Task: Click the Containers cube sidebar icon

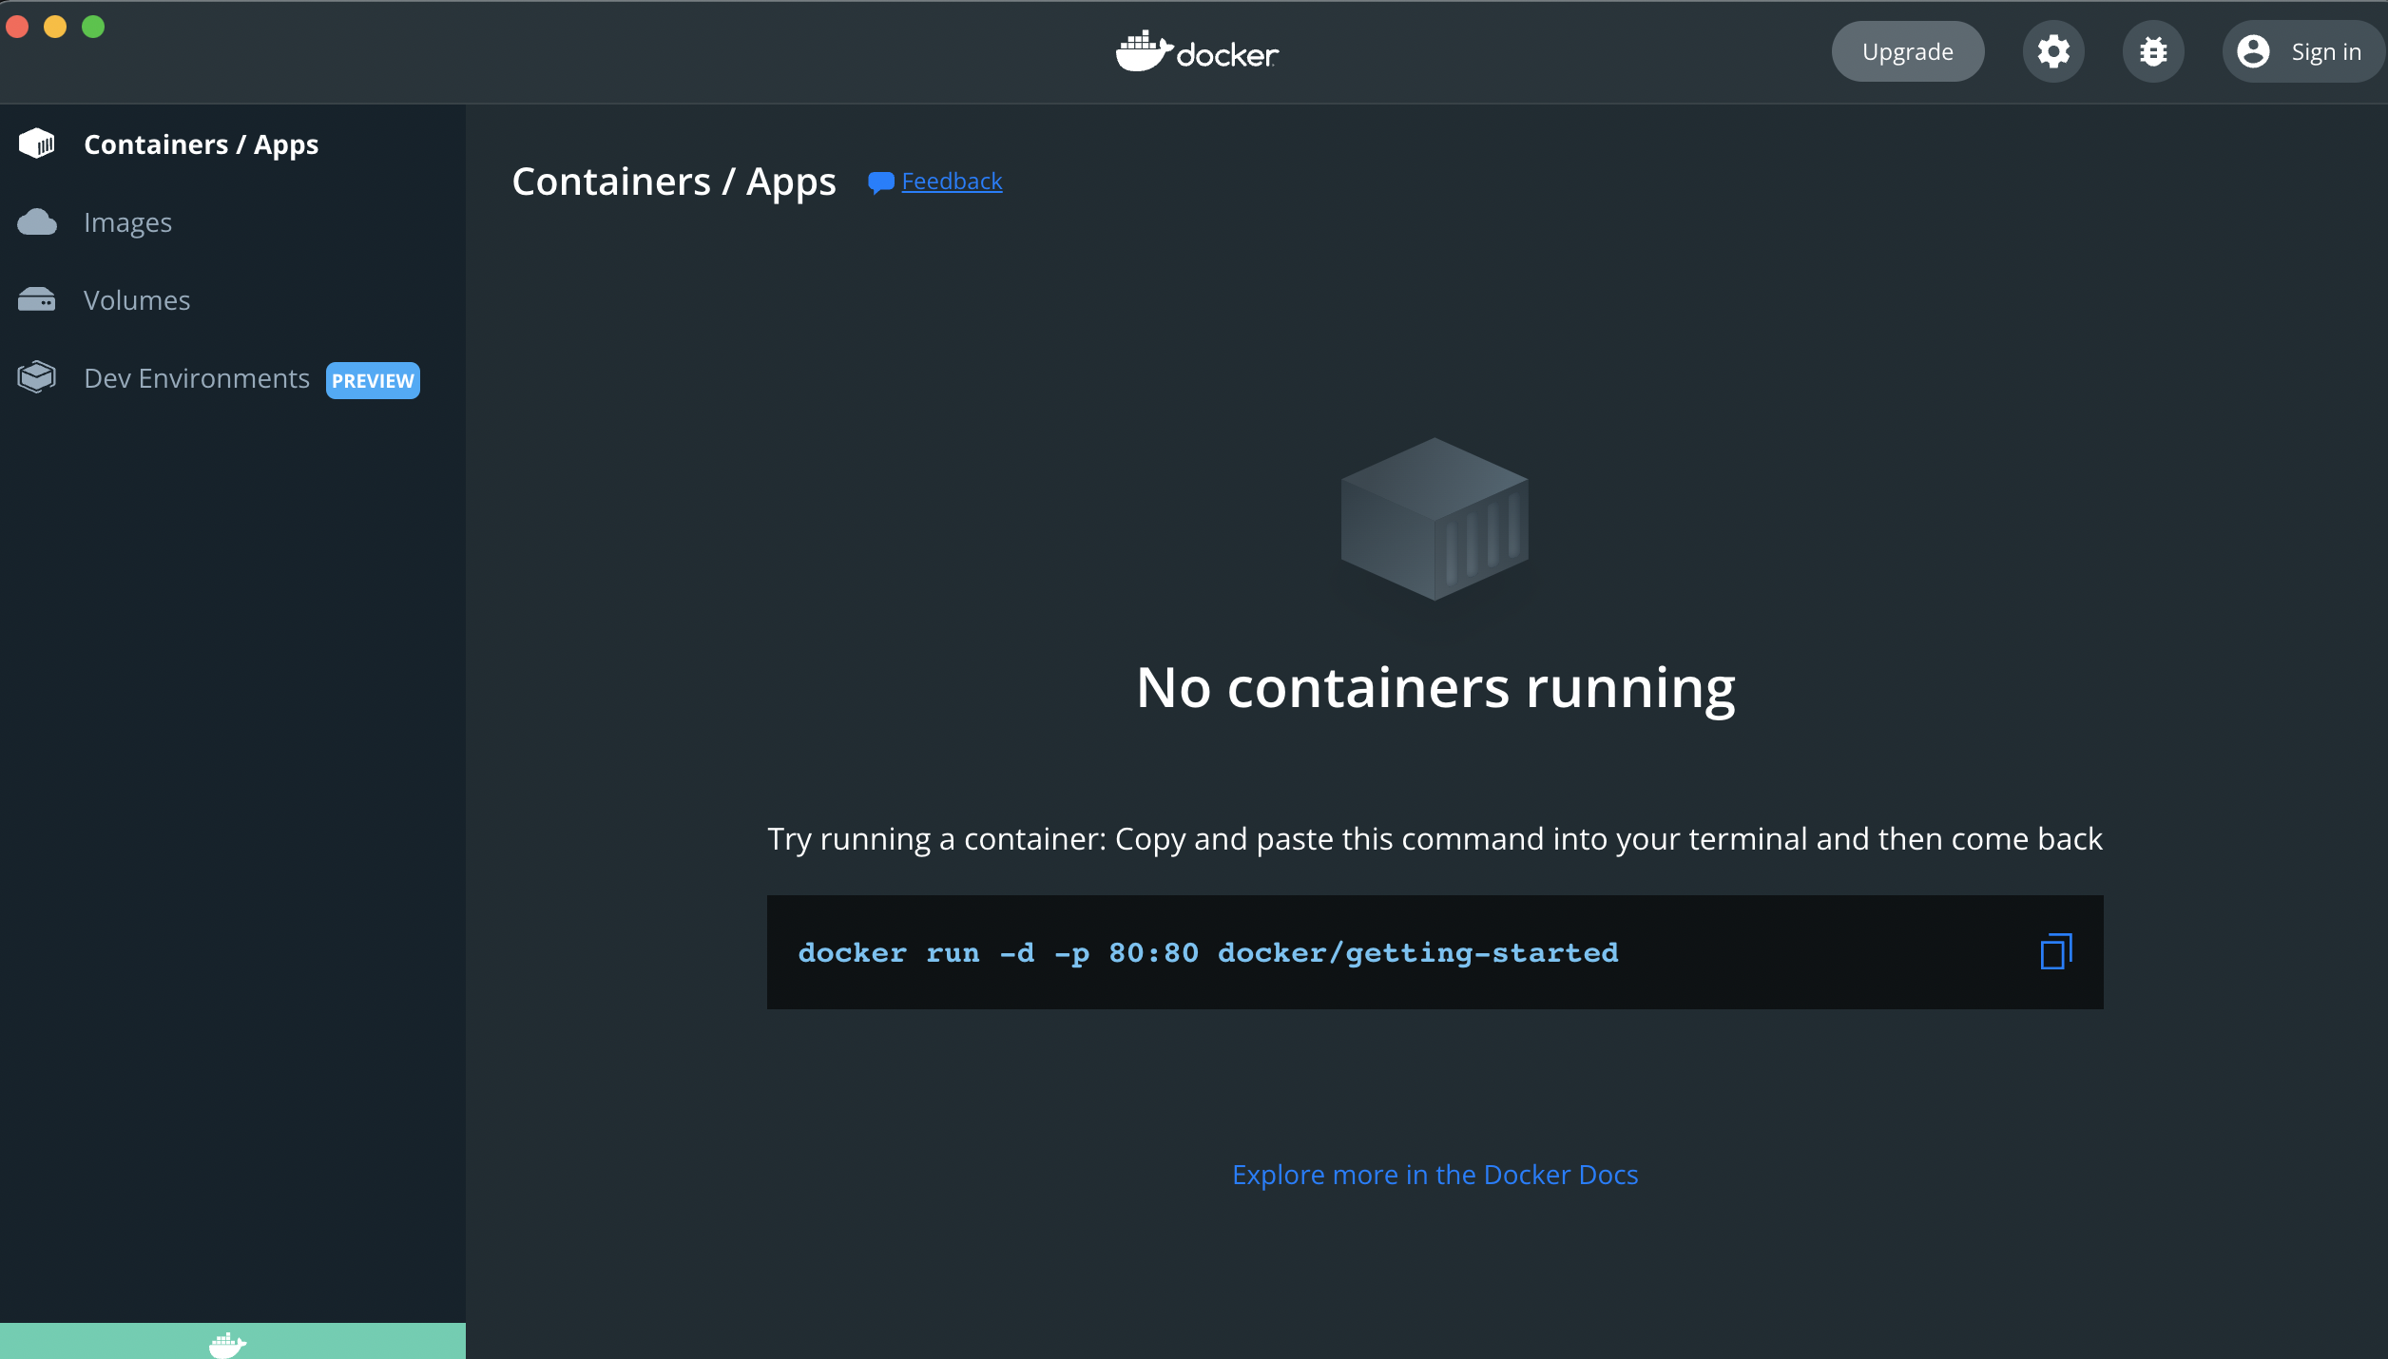Action: pos(37,144)
